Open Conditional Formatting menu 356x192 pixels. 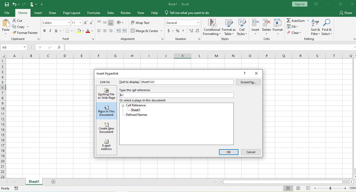click(212, 27)
